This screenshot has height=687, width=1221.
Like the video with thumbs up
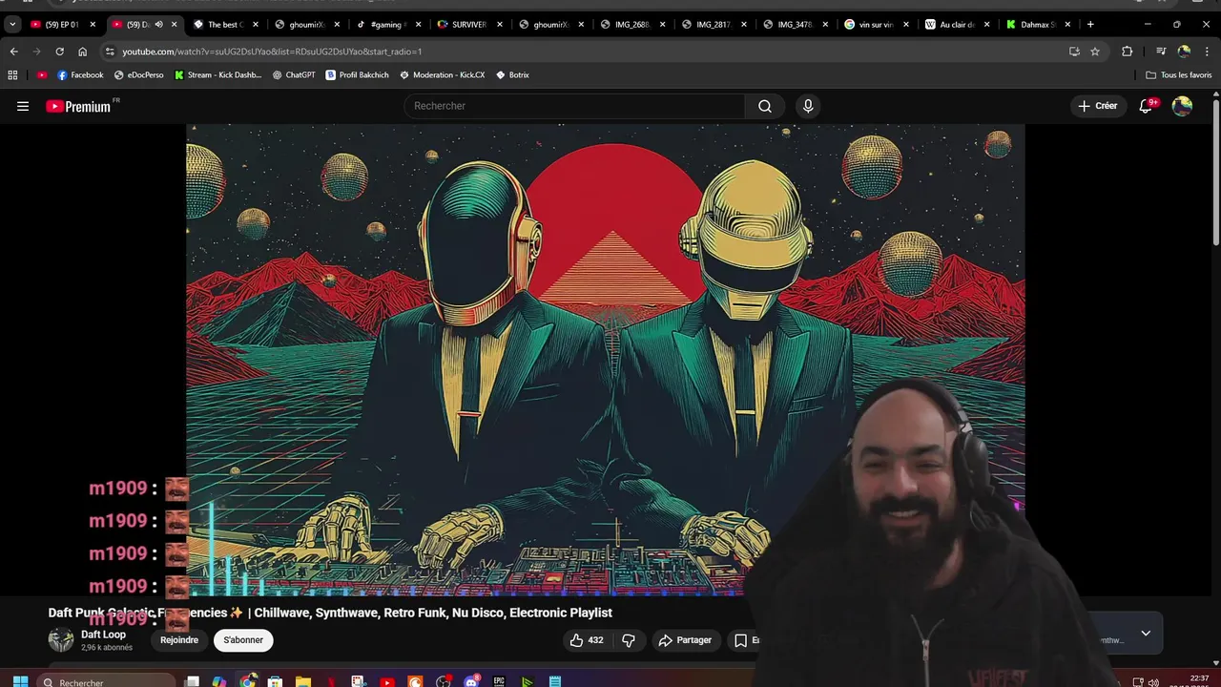pyautogui.click(x=587, y=640)
